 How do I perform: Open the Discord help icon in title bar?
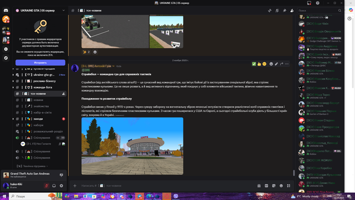click(x=318, y=3)
